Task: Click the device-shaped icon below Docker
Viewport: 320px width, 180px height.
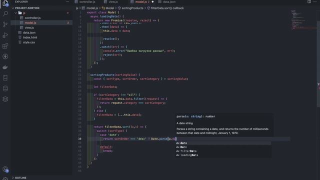Action: pyautogui.click(x=5, y=78)
